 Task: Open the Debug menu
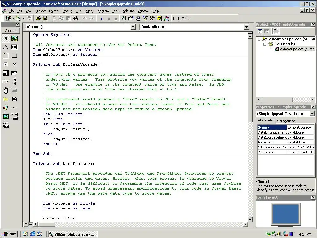(67, 11)
